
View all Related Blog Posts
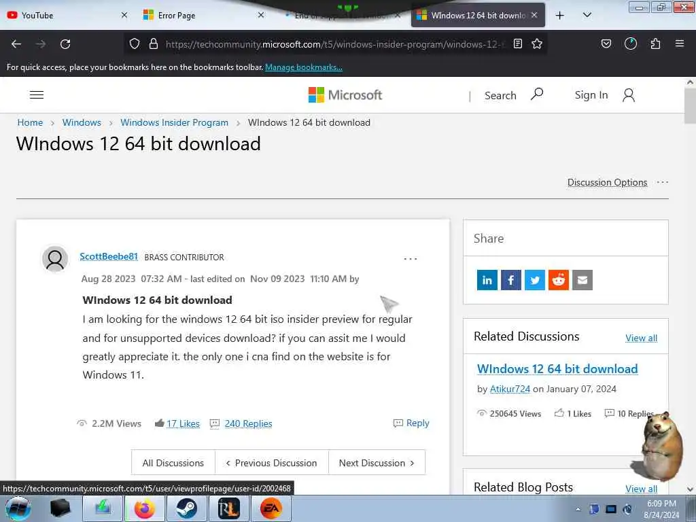(x=641, y=489)
